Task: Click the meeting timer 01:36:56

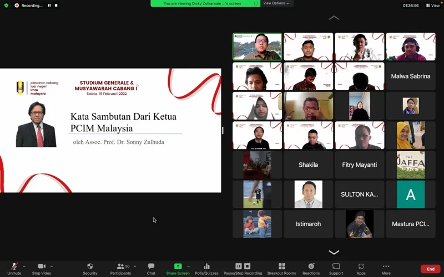Action: coord(411,6)
